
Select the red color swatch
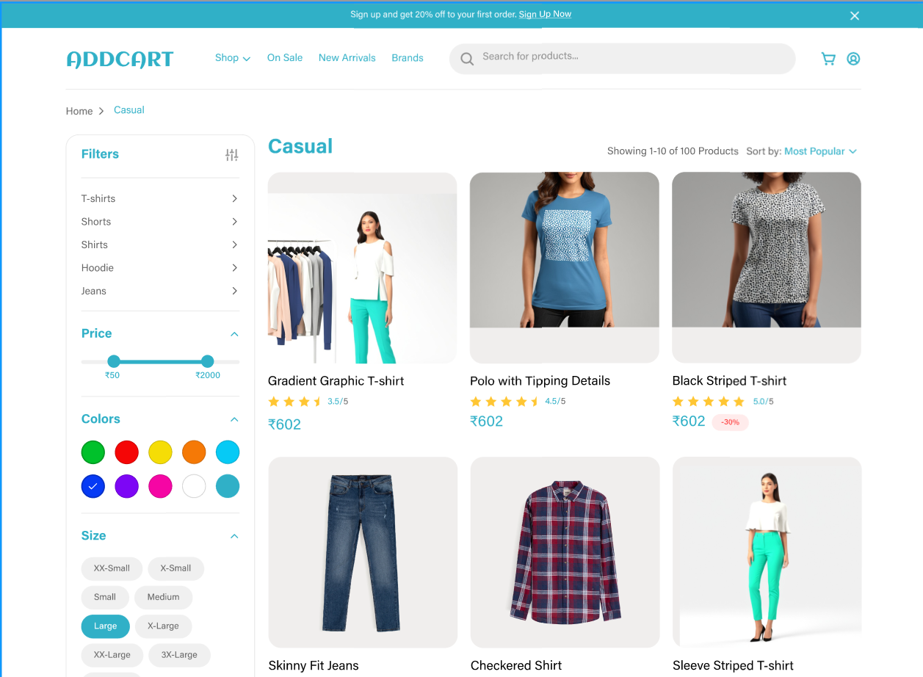(127, 452)
